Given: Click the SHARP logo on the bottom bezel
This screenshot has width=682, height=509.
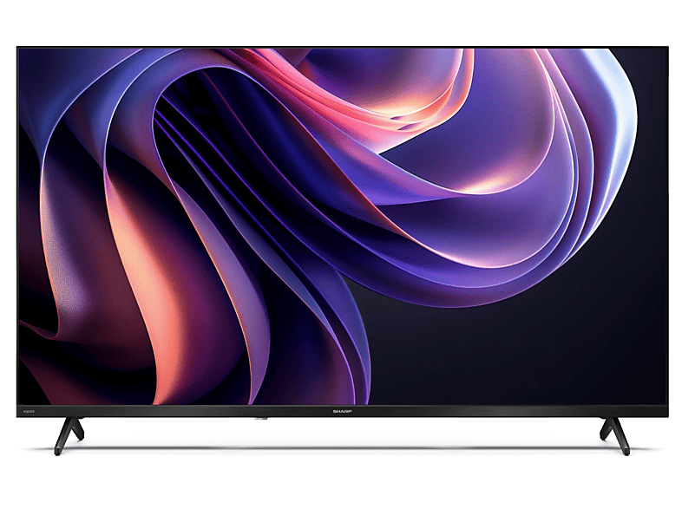Looking at the screenshot, I should pyautogui.click(x=341, y=411).
